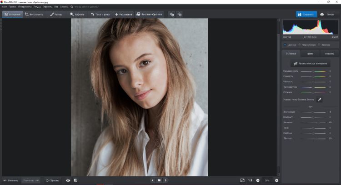Viewport: 341px width, 185px height.
Task: Click the Температура slider
Action: (313, 87)
